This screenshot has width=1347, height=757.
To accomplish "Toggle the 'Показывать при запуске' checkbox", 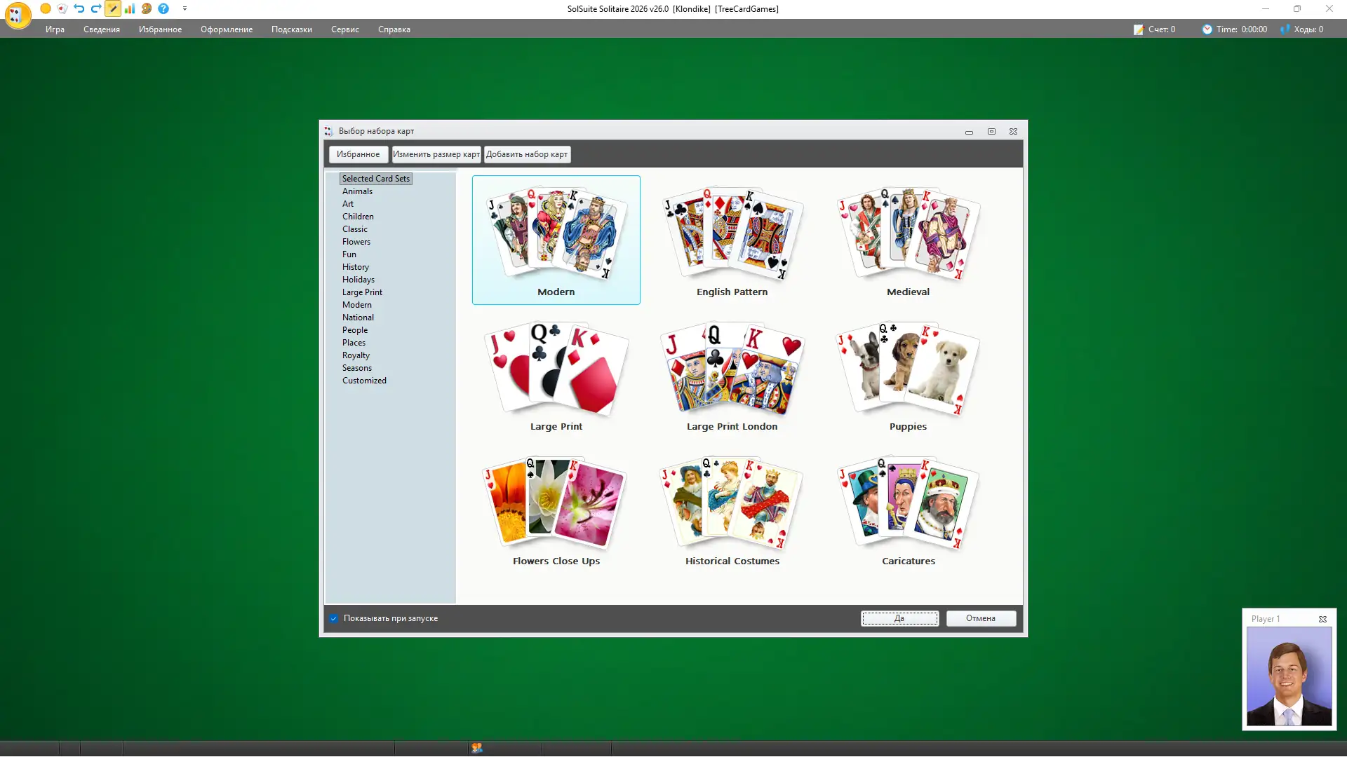I will point(334,618).
